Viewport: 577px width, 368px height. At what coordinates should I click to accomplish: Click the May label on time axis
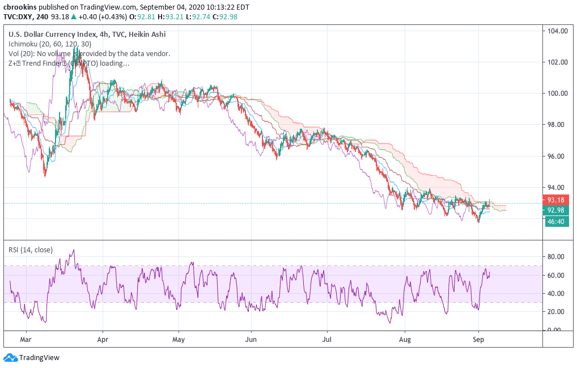pyautogui.click(x=179, y=339)
